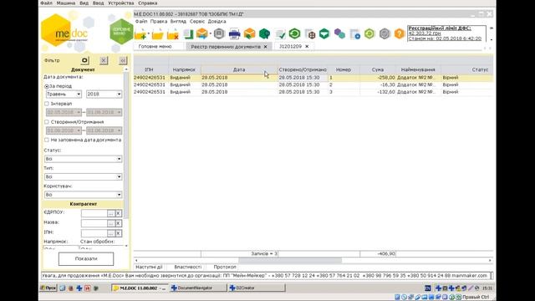The height and width of the screenshot is (301, 535).
Task: Open M.E.Doc Довідка menu
Action: 217,21
